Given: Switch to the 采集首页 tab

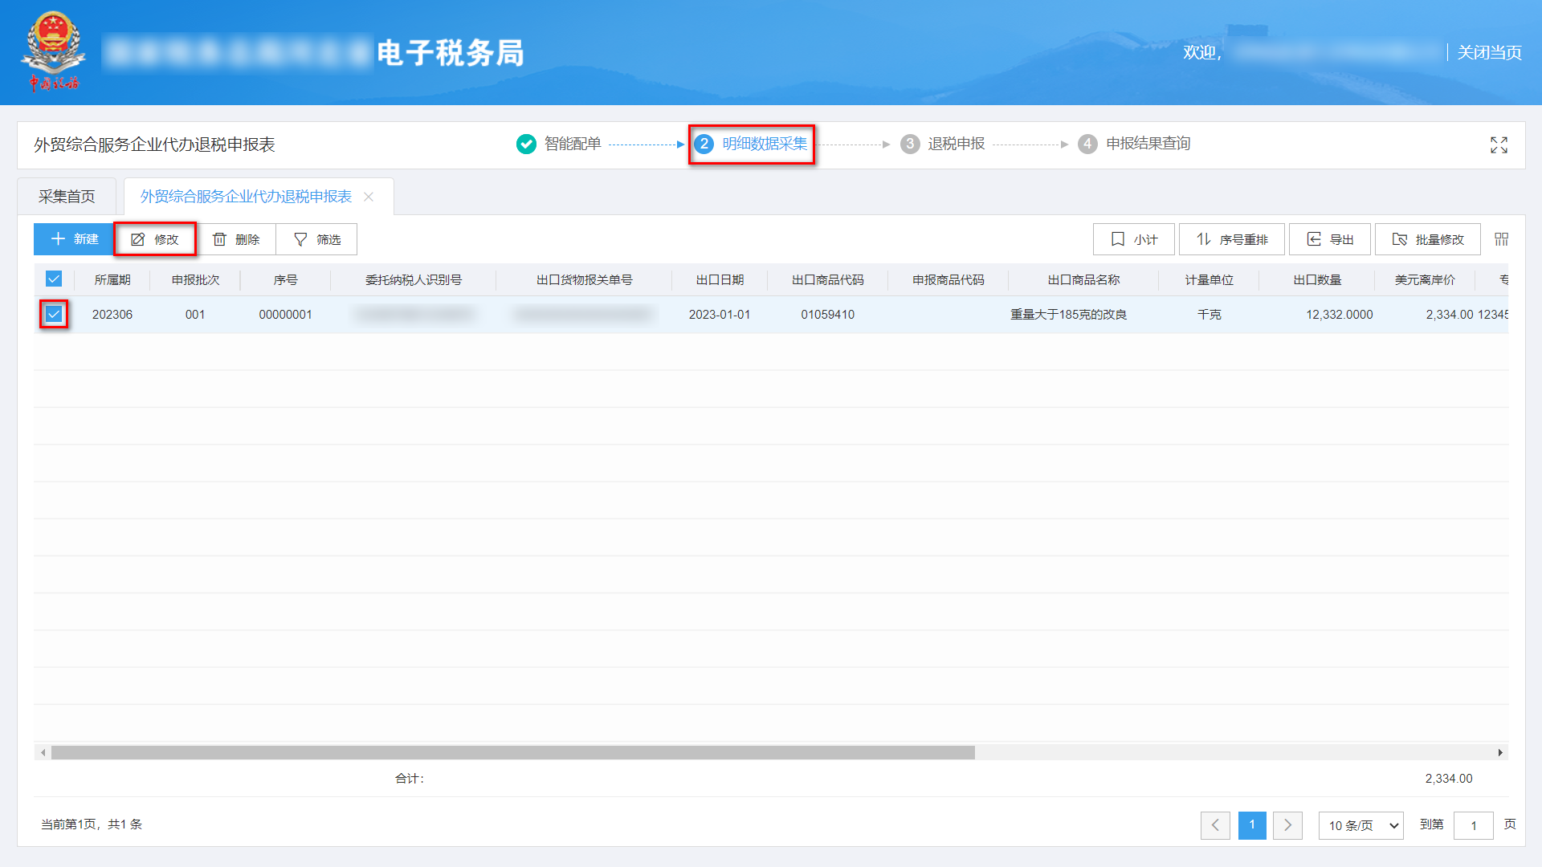Looking at the screenshot, I should click(67, 195).
